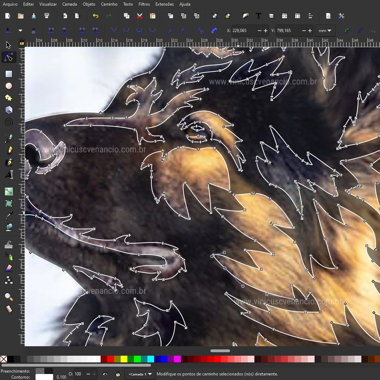The image size is (380, 380).
Task: Click the Open folder icon
Action: point(21,16)
